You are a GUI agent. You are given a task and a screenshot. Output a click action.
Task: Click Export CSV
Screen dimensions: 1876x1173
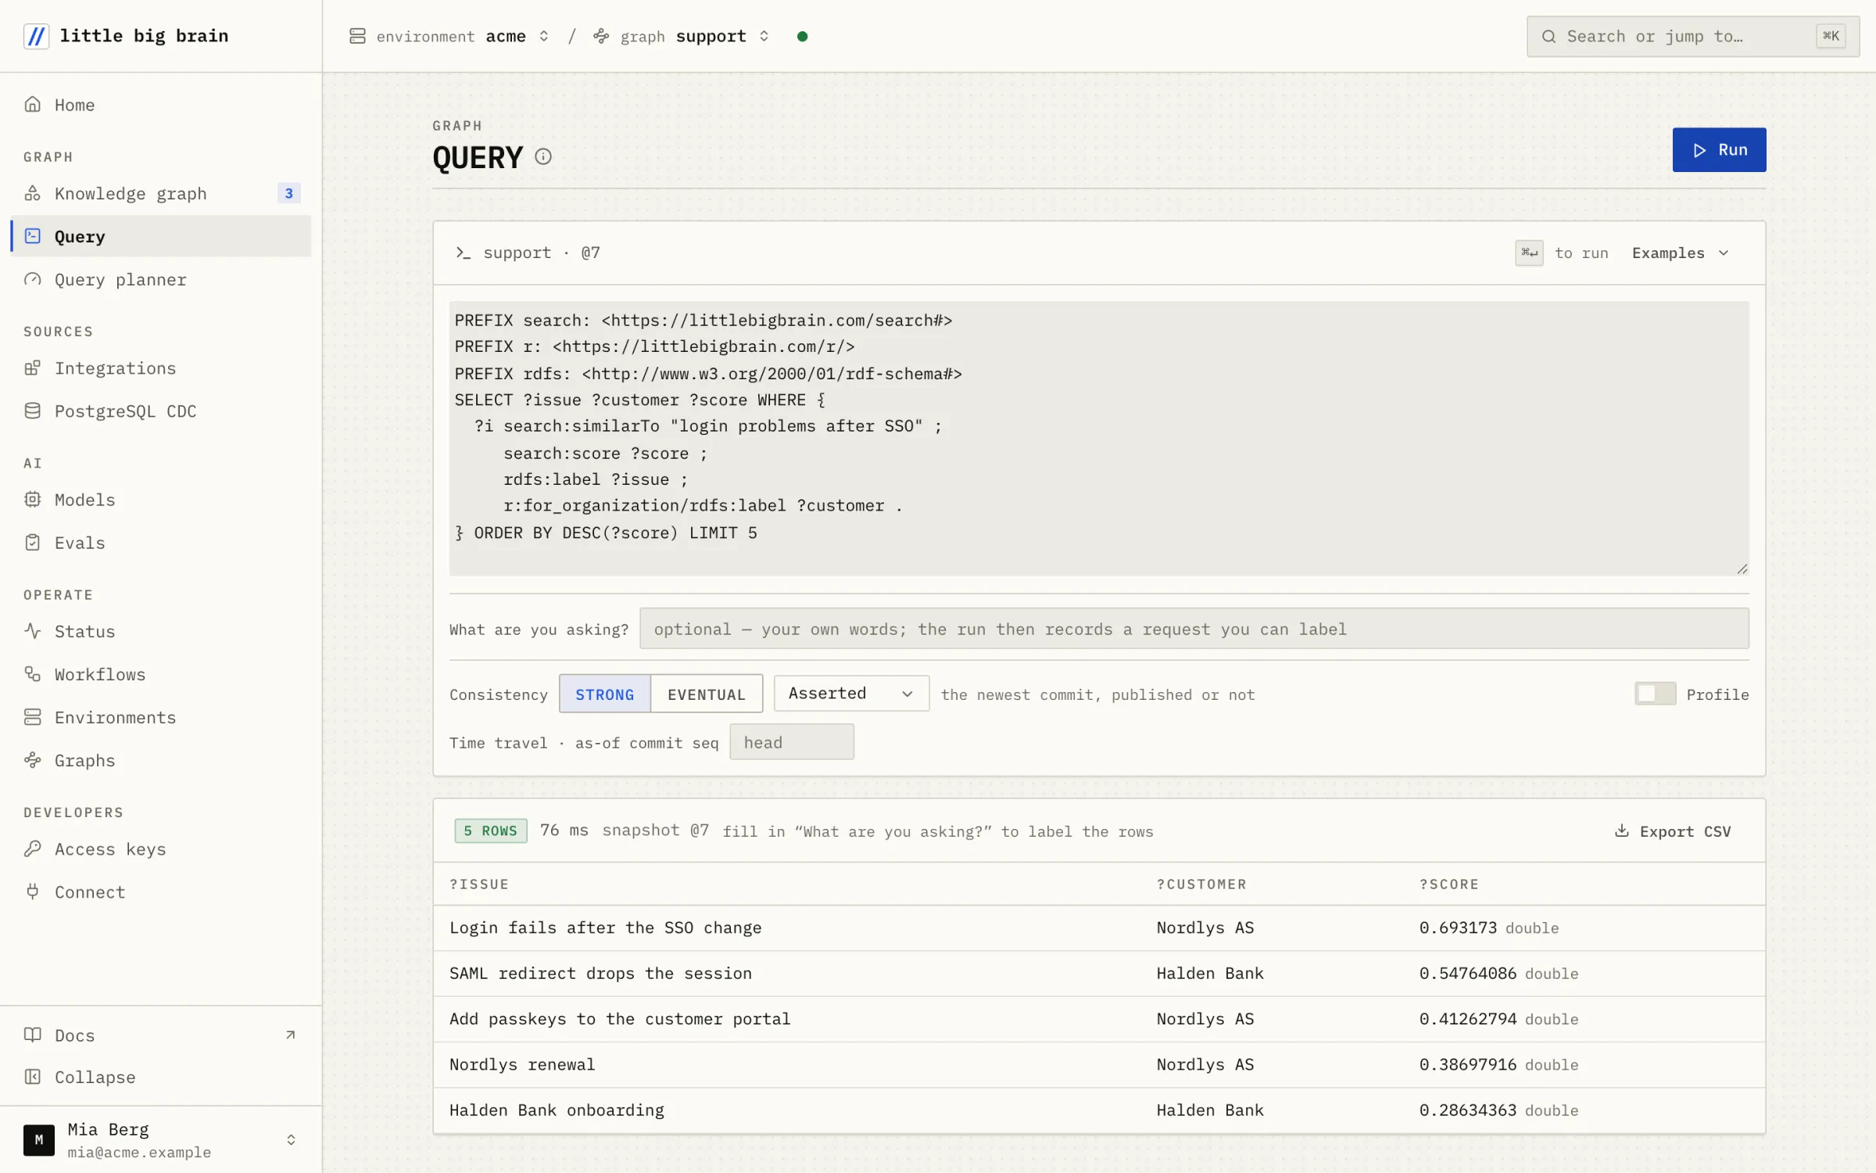click(x=1673, y=831)
